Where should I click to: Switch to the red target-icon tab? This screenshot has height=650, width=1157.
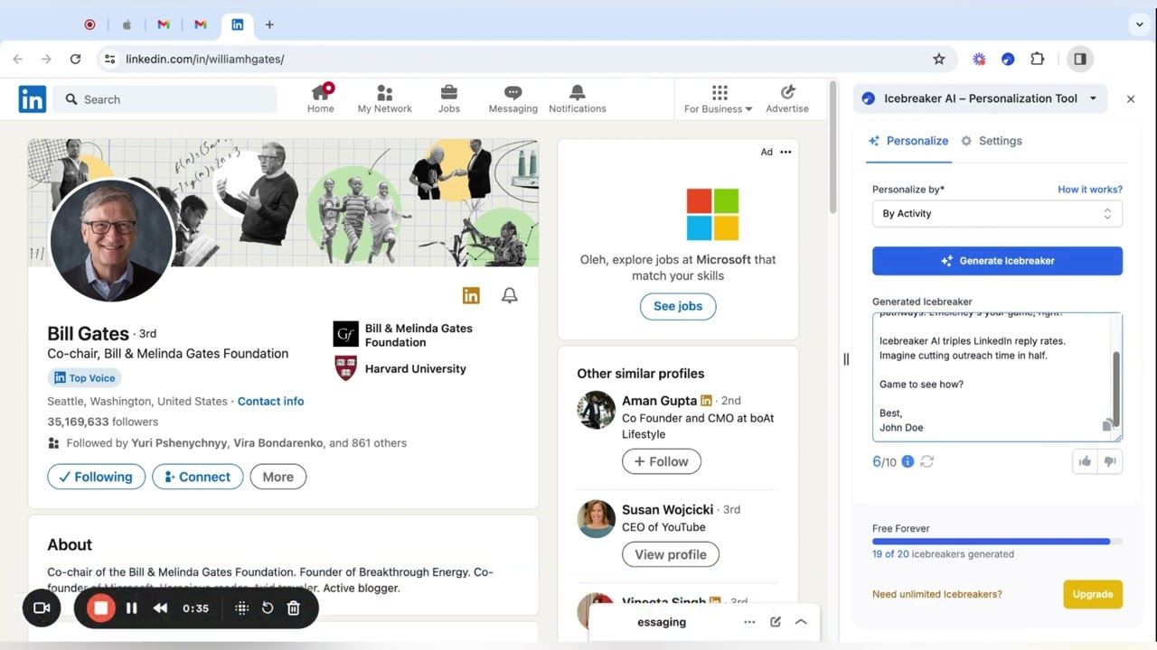coord(89,25)
